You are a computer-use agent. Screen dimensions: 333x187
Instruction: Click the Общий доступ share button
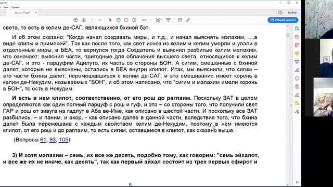pyautogui.click(x=283, y=20)
